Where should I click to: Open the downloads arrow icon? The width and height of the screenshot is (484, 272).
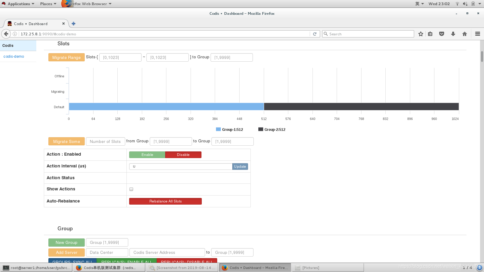click(x=453, y=34)
